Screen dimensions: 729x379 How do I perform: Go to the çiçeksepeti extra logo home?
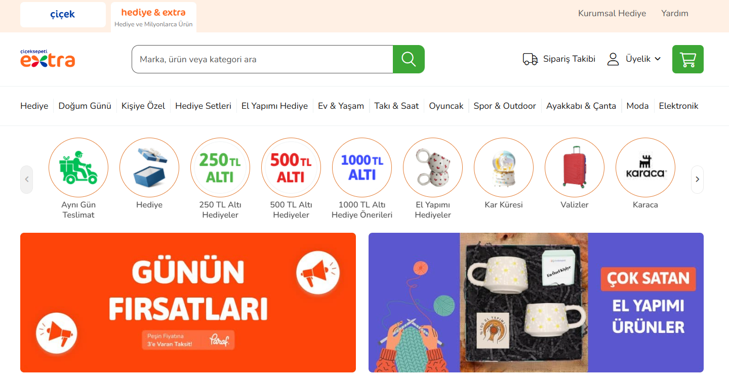(48, 59)
